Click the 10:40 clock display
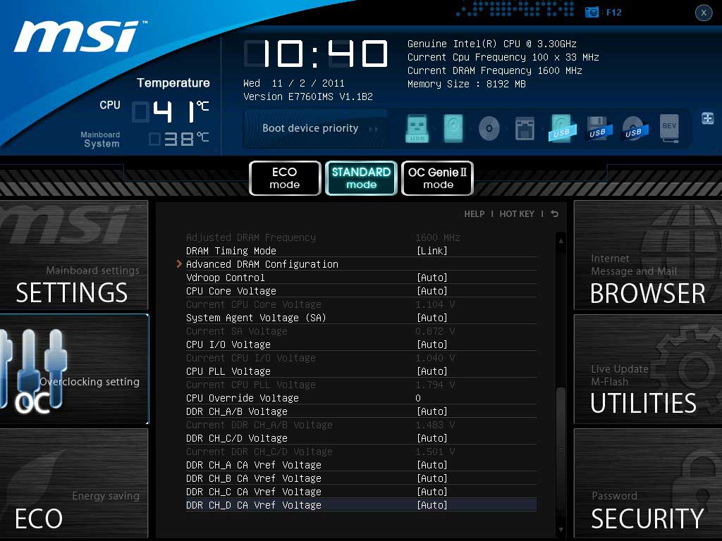The height and width of the screenshot is (541, 722). [x=316, y=53]
